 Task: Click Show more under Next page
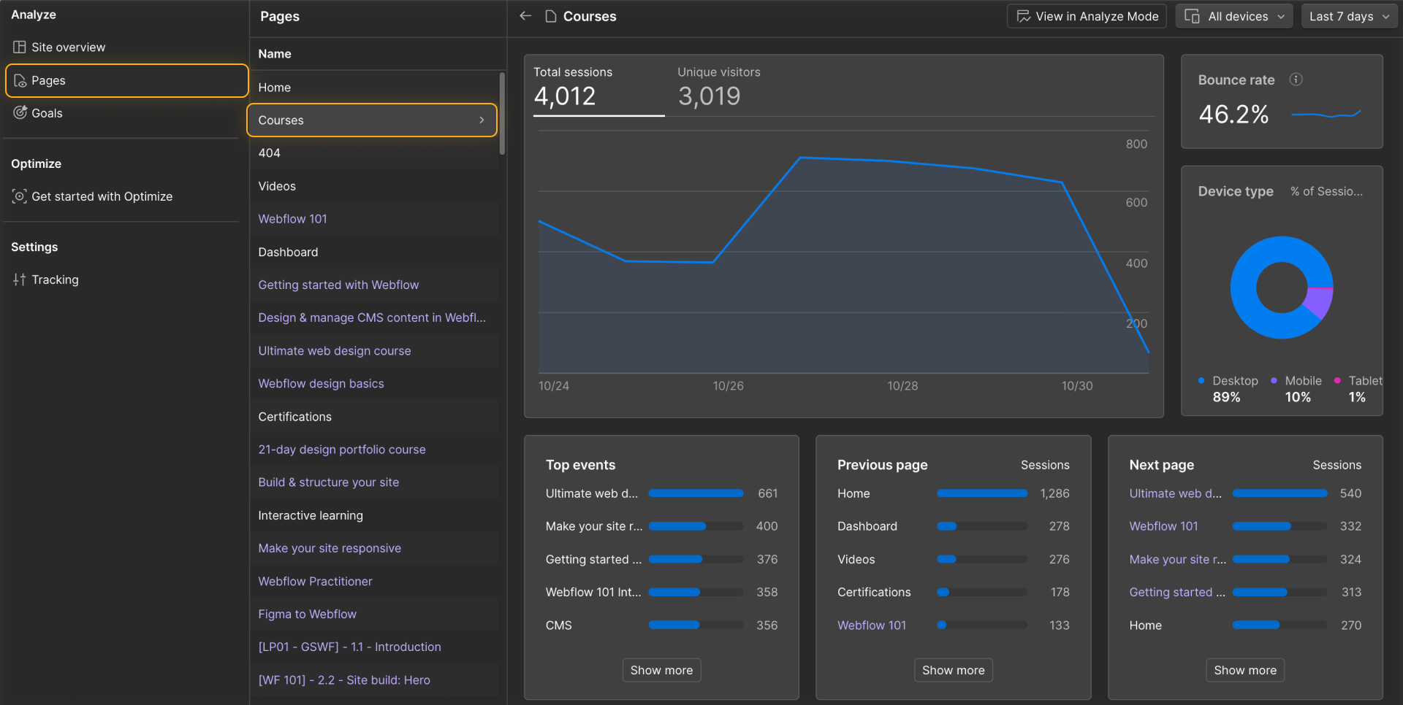pyautogui.click(x=1244, y=670)
